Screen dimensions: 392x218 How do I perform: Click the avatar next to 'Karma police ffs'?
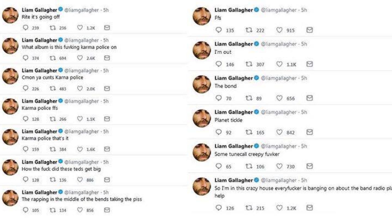[x=10, y=106]
